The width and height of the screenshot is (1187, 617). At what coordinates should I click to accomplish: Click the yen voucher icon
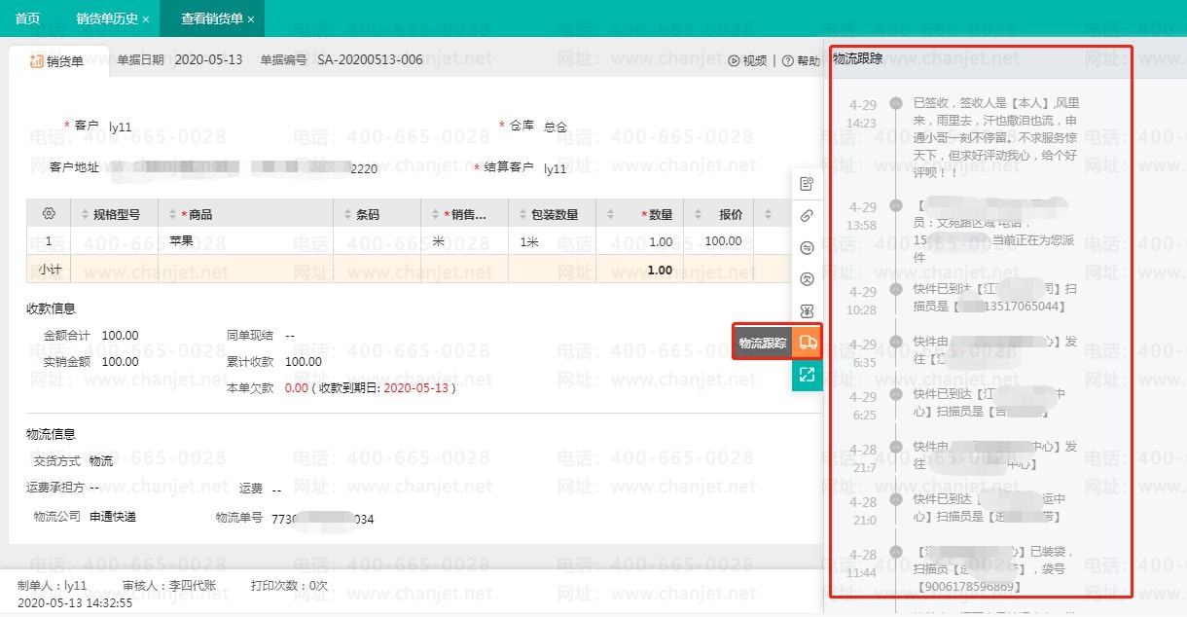807,311
